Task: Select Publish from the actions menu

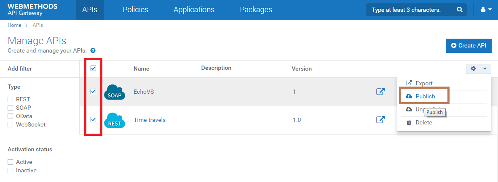Action: click(425, 96)
